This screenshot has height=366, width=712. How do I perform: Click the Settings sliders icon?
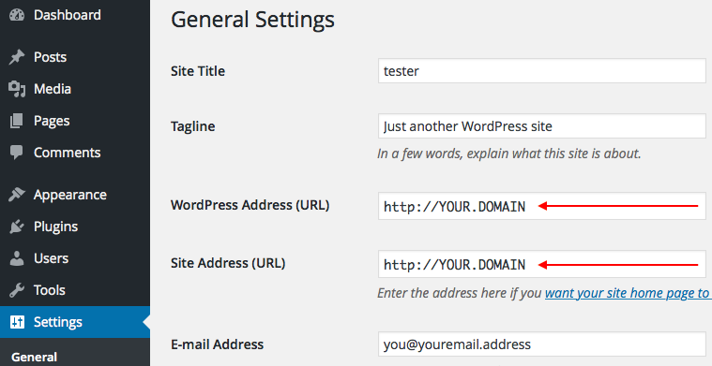coord(17,322)
